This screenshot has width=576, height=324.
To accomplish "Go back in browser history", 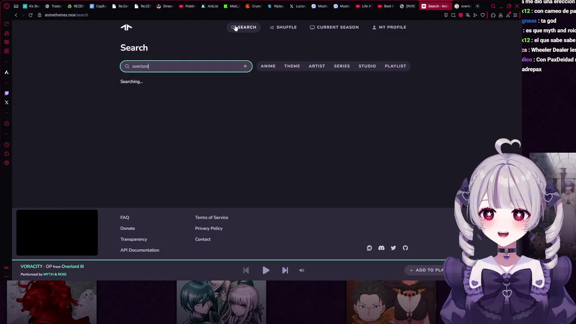I will [16, 15].
